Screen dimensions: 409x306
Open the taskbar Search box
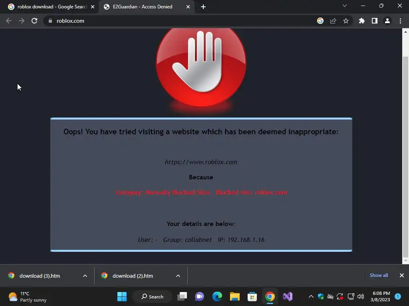152,296
